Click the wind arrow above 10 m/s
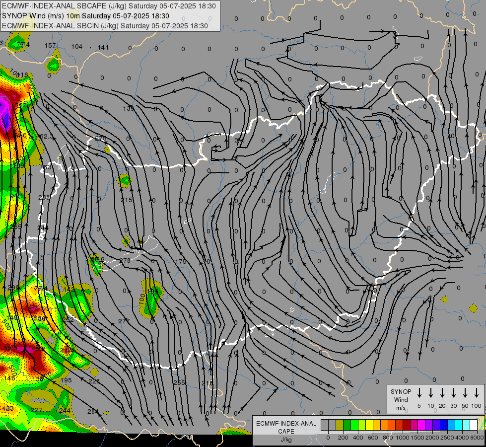This screenshot has width=486, height=447. (x=431, y=392)
